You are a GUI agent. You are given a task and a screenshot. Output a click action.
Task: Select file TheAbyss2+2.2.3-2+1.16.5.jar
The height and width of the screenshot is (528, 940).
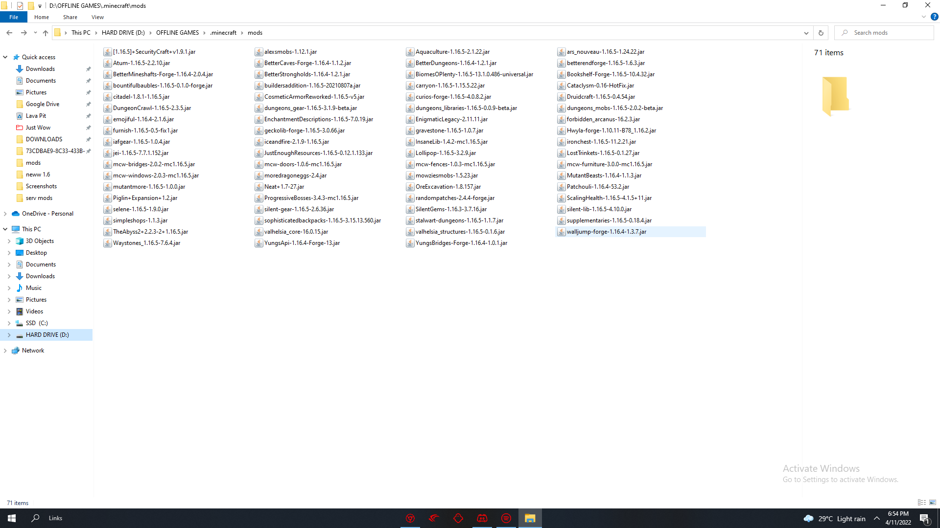coord(150,232)
